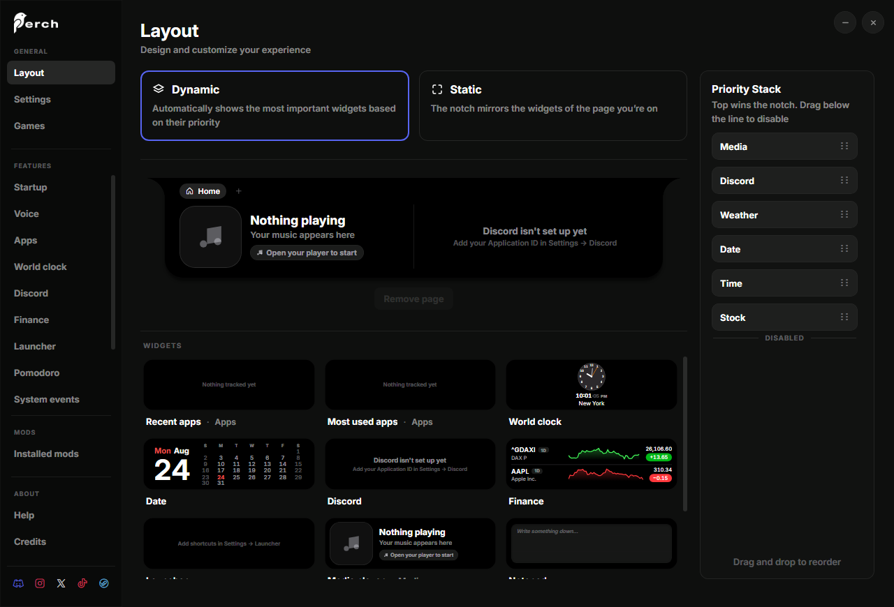This screenshot has height=607, width=894.
Task: Grab the drag handle on Time row
Action: click(844, 283)
